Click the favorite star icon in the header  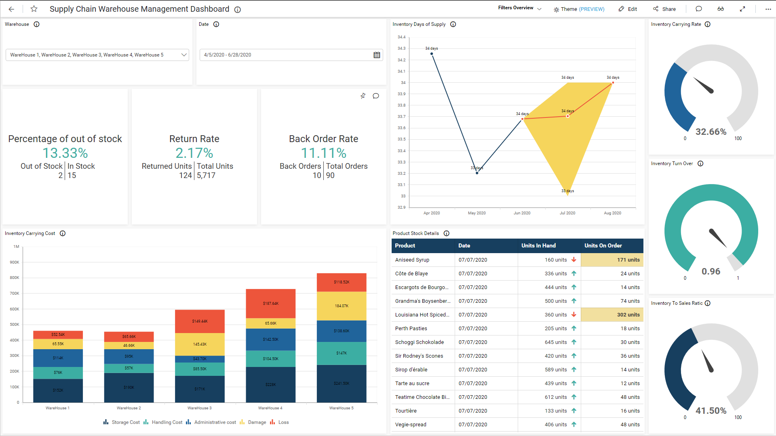[34, 9]
